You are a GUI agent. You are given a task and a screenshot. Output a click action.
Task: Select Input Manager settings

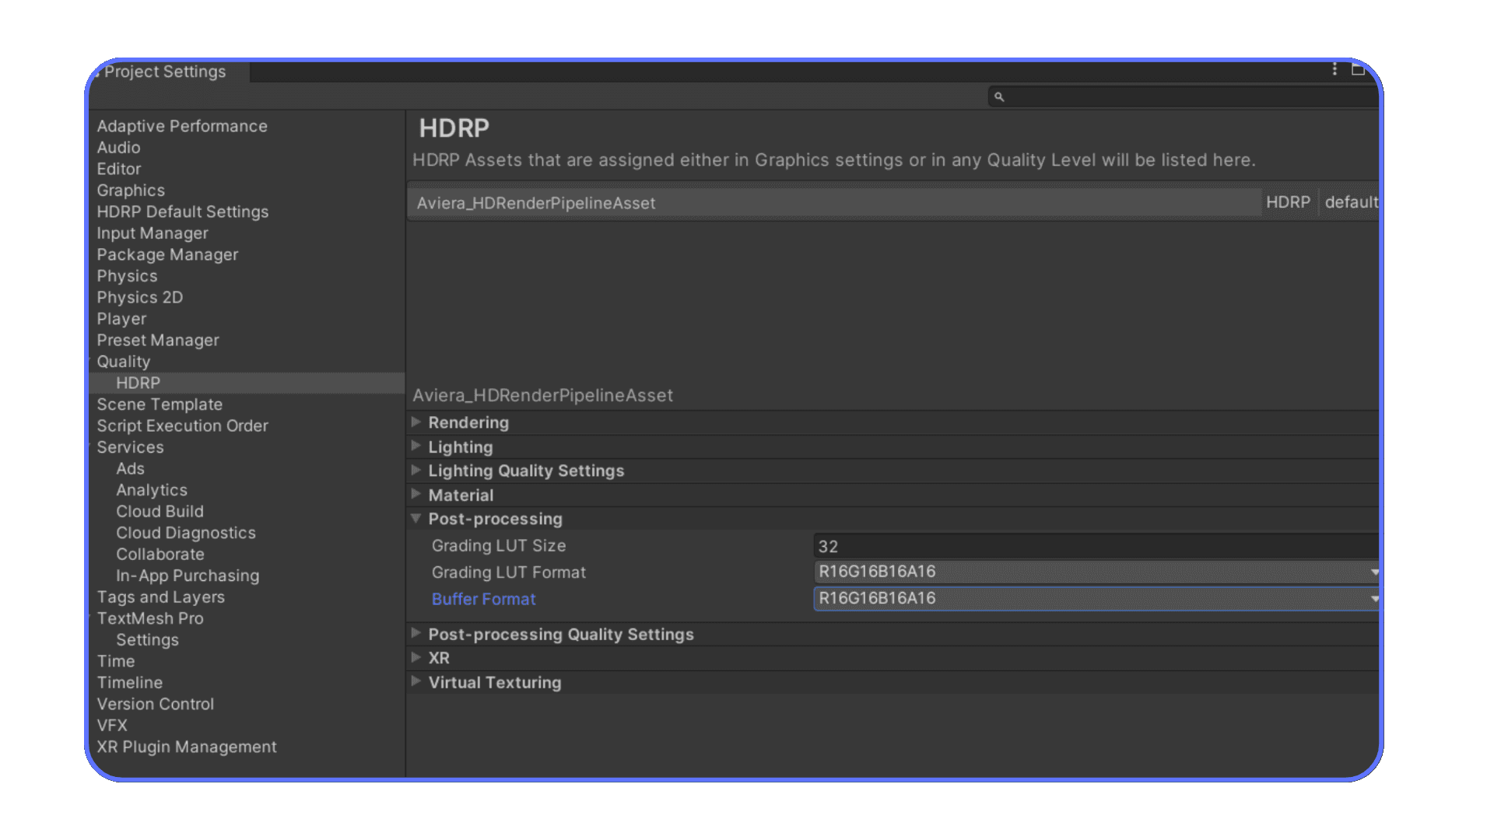[x=153, y=233]
